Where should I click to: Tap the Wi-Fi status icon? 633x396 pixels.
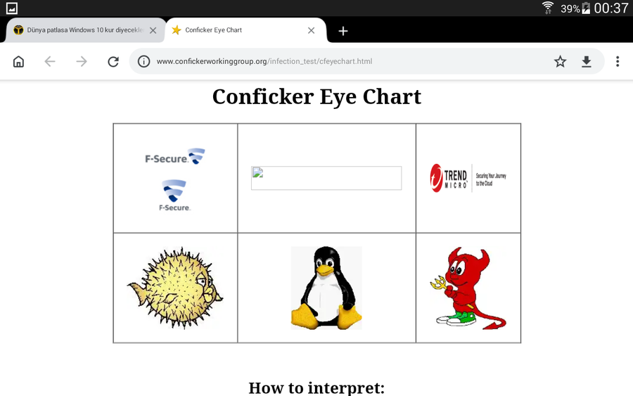[x=548, y=8]
